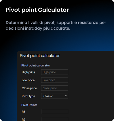Click the chevron arrow in Pivot type select
The height and width of the screenshot is (121, 114).
(x=66, y=96)
